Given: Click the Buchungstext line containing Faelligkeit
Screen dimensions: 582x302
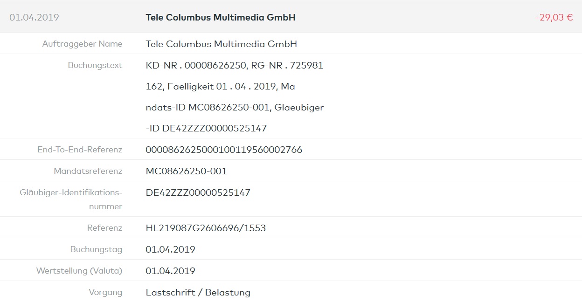Looking at the screenshot, I should (220, 87).
